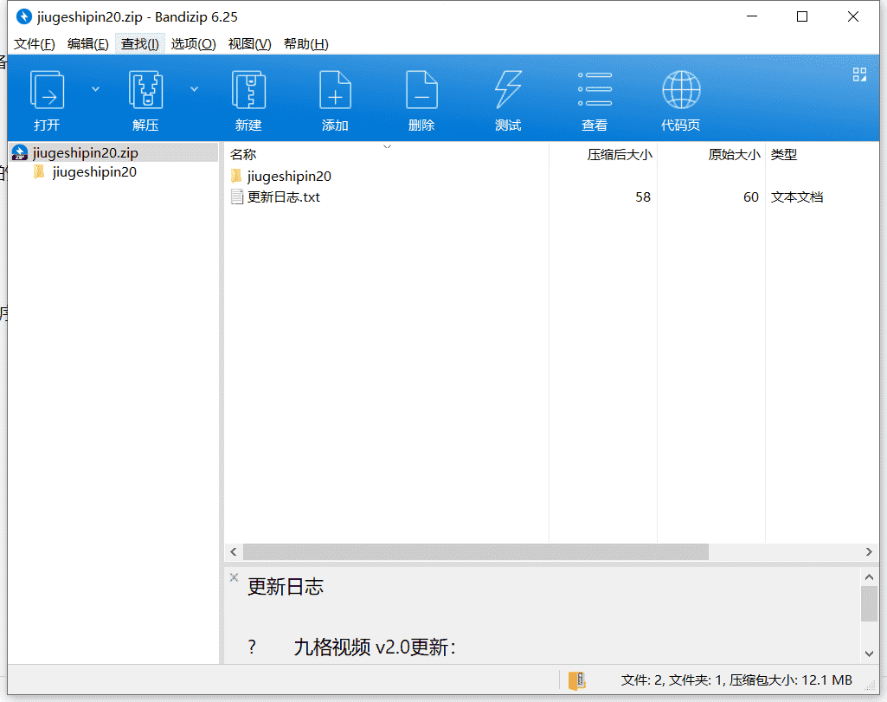Click the Code page (代码页) globe icon
The height and width of the screenshot is (702, 887).
[x=681, y=89]
